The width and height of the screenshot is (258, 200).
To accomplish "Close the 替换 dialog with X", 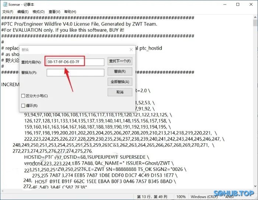I will (131, 49).
